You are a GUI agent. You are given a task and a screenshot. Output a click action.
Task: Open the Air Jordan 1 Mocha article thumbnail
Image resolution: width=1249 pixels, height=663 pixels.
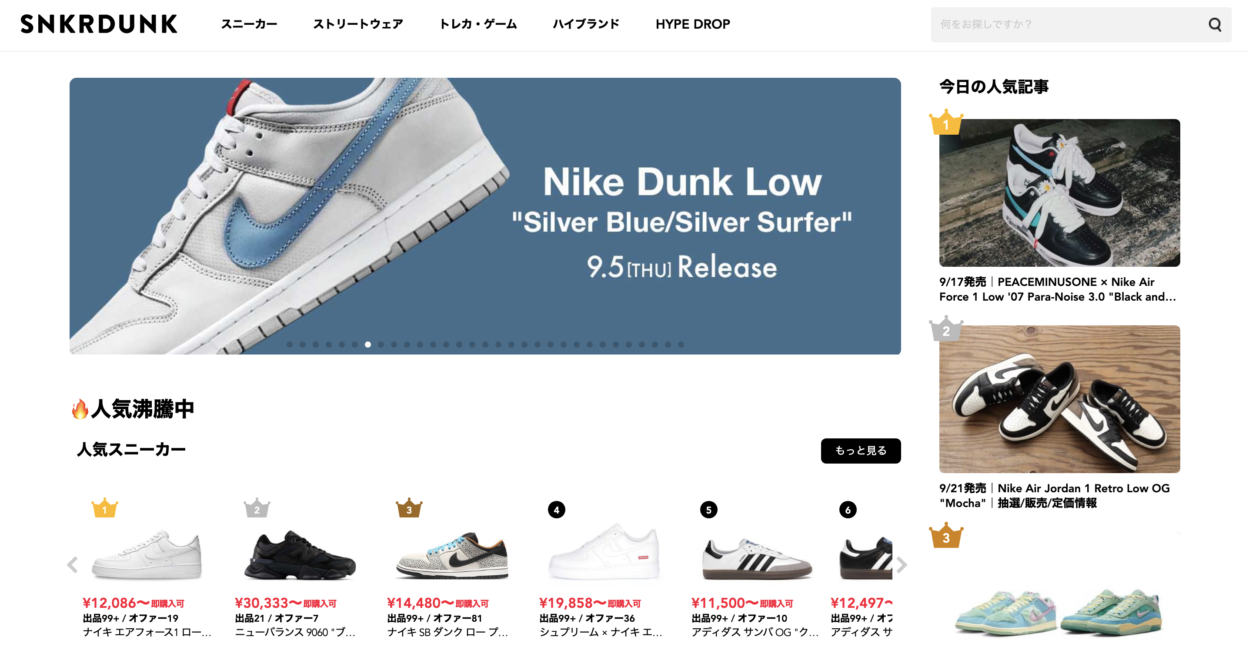tap(1059, 398)
